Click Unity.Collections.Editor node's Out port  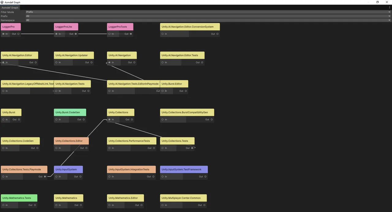pyautogui.click(x=86, y=148)
